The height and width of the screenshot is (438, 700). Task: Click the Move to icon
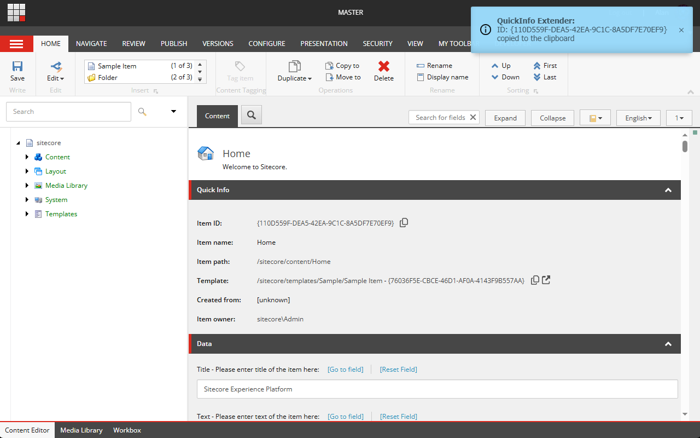[329, 77]
